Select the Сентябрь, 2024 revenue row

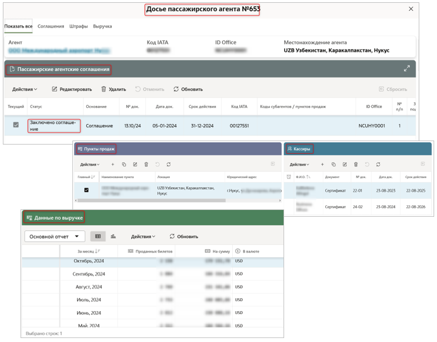tap(88, 274)
